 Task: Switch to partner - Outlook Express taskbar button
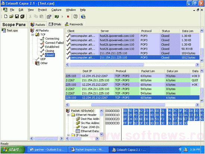click(47, 150)
